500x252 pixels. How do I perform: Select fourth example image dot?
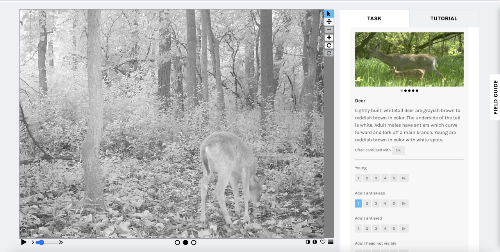(413, 90)
